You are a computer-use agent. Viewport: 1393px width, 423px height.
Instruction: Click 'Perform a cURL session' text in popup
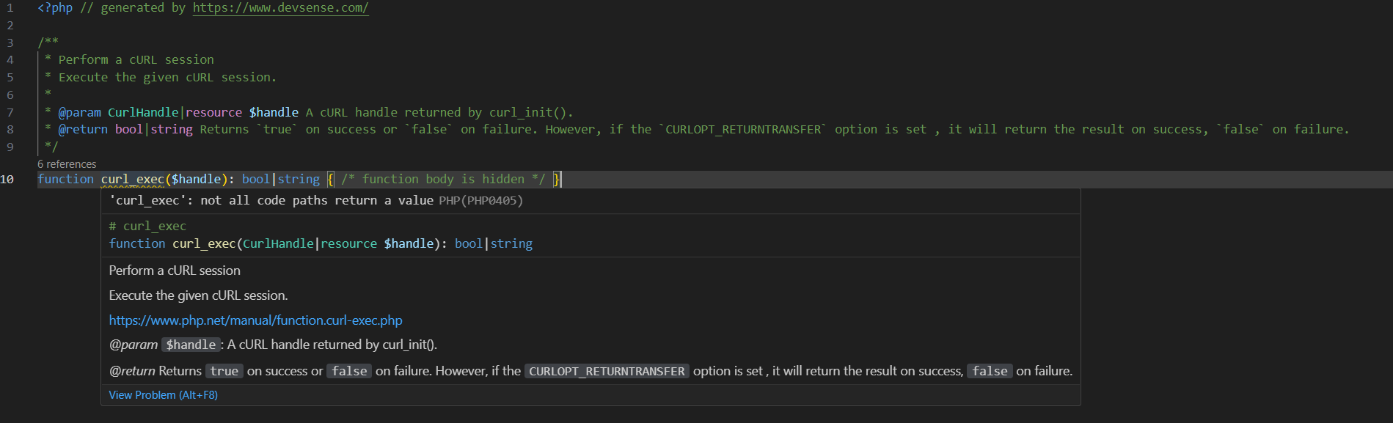tap(175, 271)
